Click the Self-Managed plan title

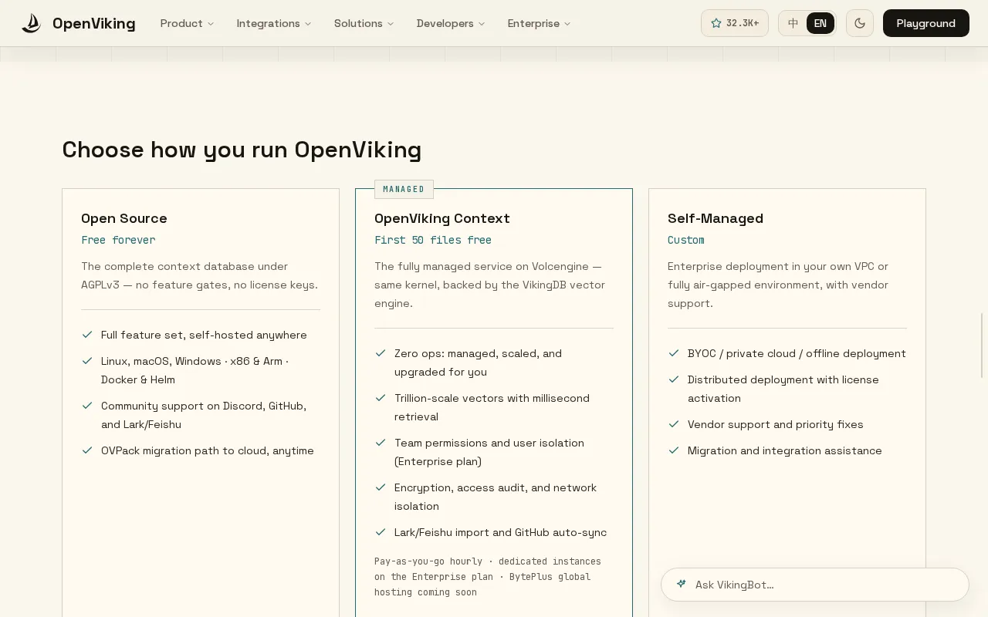[716, 218]
